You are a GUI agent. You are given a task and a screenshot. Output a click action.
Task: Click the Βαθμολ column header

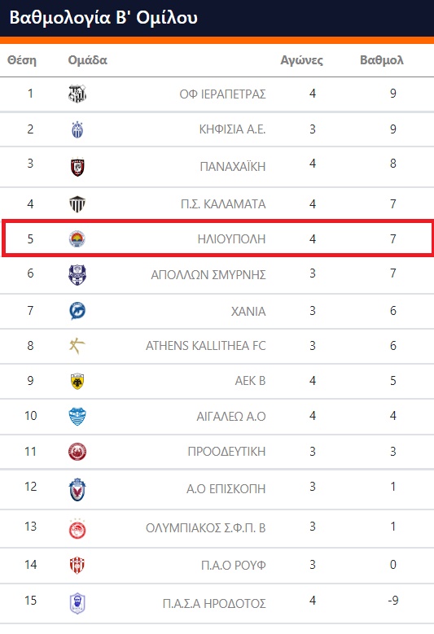pyautogui.click(x=382, y=60)
